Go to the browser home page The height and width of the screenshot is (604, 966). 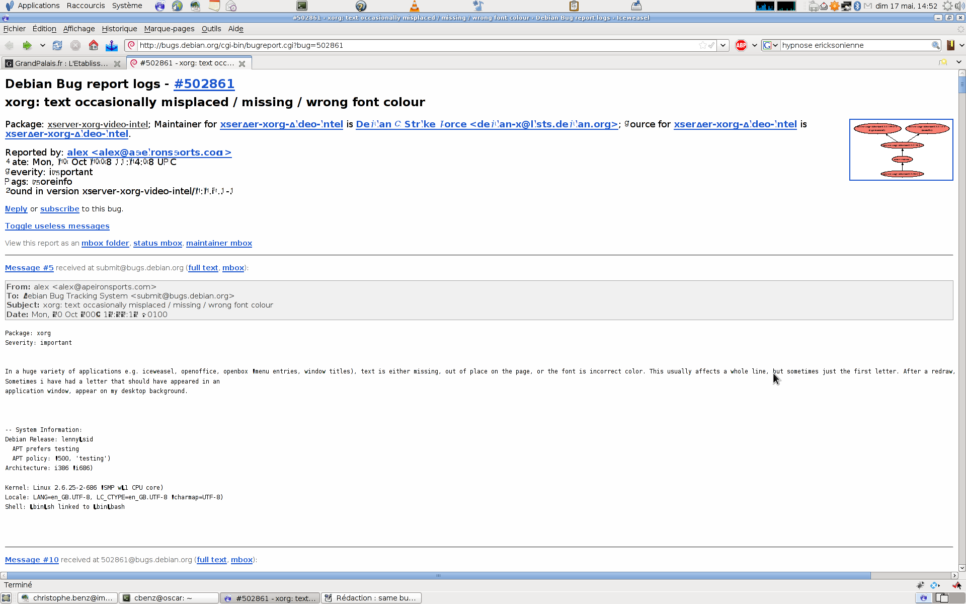[93, 45]
